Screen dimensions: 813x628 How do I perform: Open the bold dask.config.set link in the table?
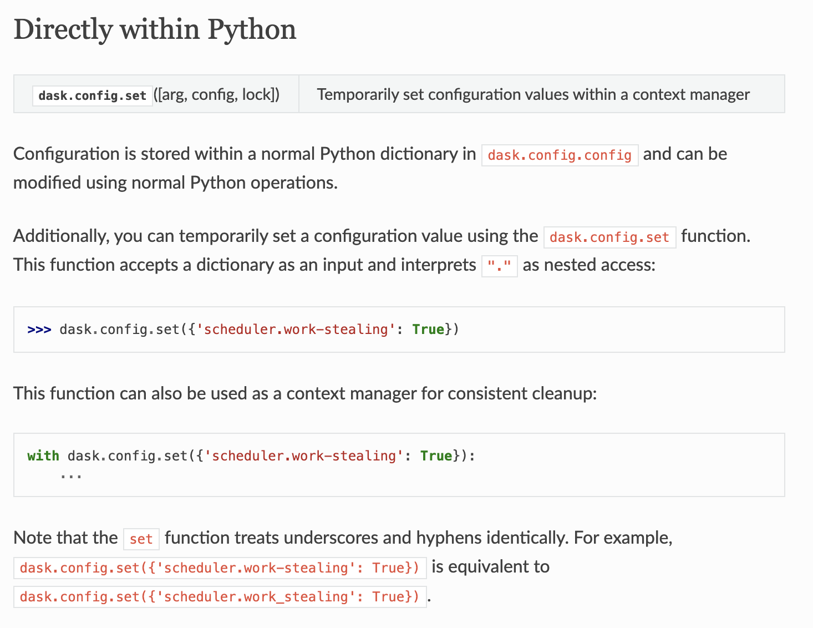pos(93,95)
